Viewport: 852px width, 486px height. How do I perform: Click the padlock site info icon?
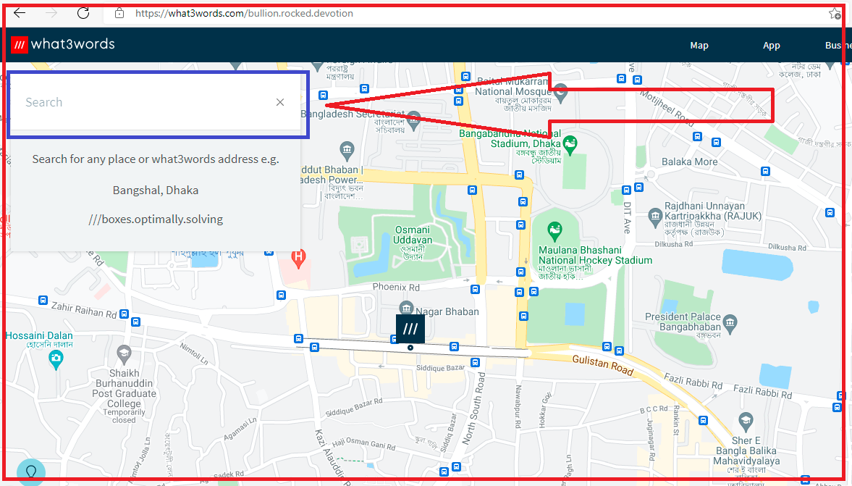119,14
